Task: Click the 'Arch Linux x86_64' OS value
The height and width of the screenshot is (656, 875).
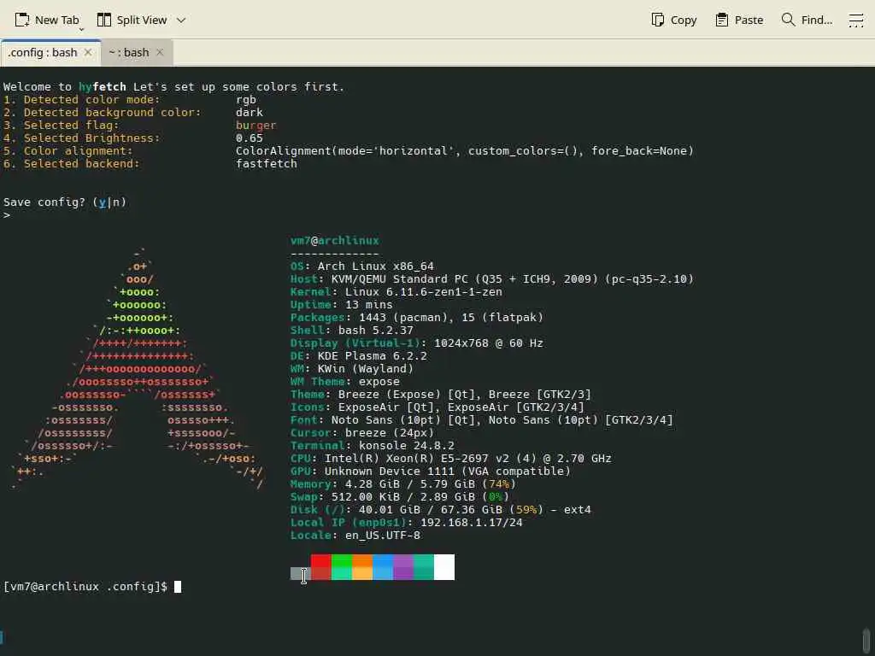Action: click(x=376, y=266)
